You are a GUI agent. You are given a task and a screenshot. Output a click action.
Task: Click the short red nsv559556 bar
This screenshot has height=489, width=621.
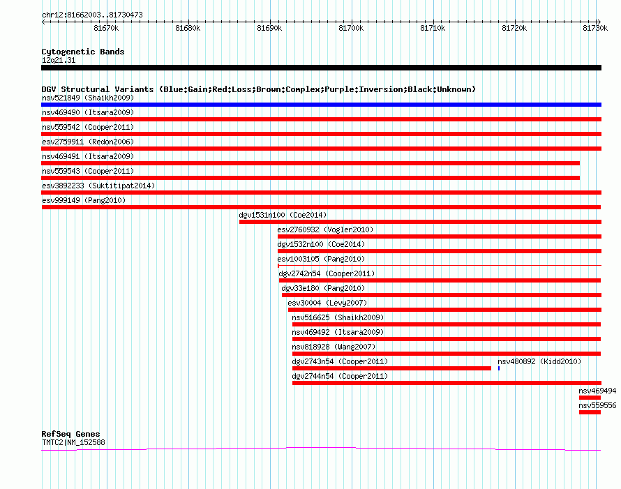coord(590,412)
